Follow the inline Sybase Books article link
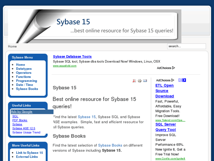Image resolution: width=214 pixels, height=161 pixels. (110, 145)
